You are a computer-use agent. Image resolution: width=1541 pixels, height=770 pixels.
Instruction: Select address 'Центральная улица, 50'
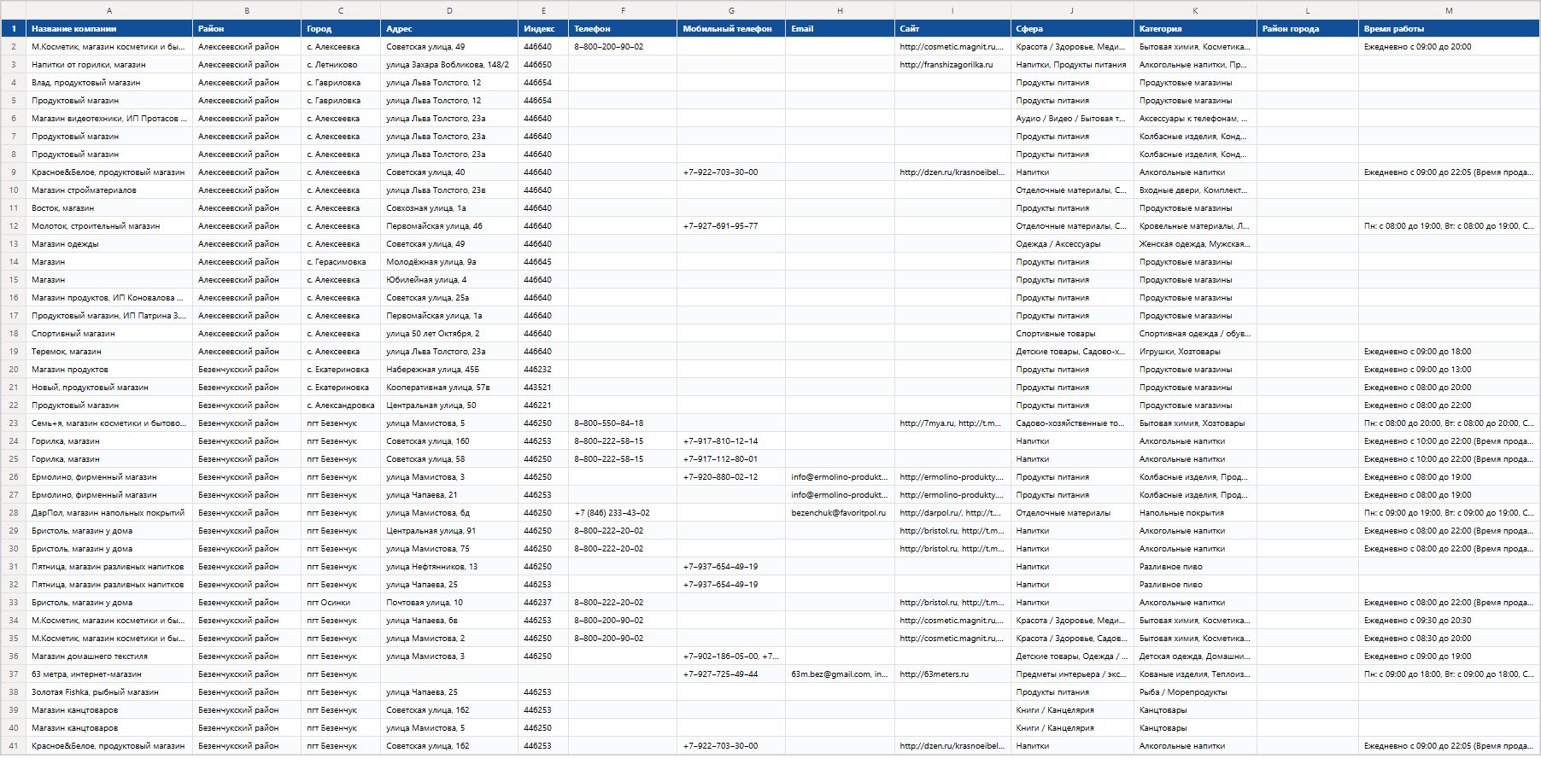pos(449,405)
